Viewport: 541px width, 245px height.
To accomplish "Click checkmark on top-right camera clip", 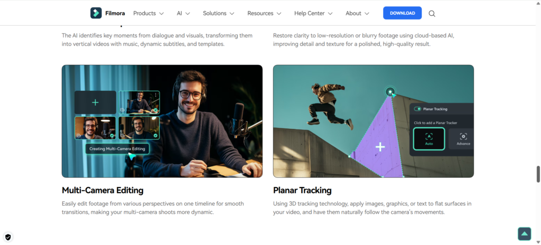I will tap(155, 111).
